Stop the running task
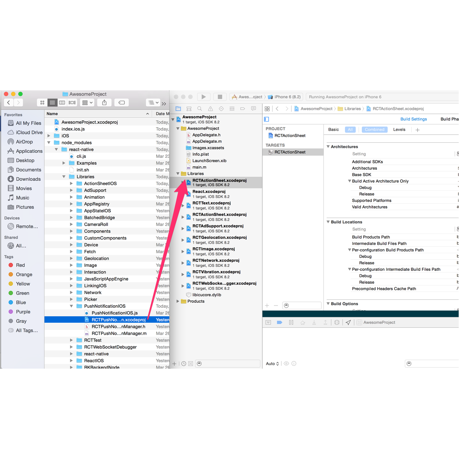Screen dimensions: 459x459 click(220, 96)
